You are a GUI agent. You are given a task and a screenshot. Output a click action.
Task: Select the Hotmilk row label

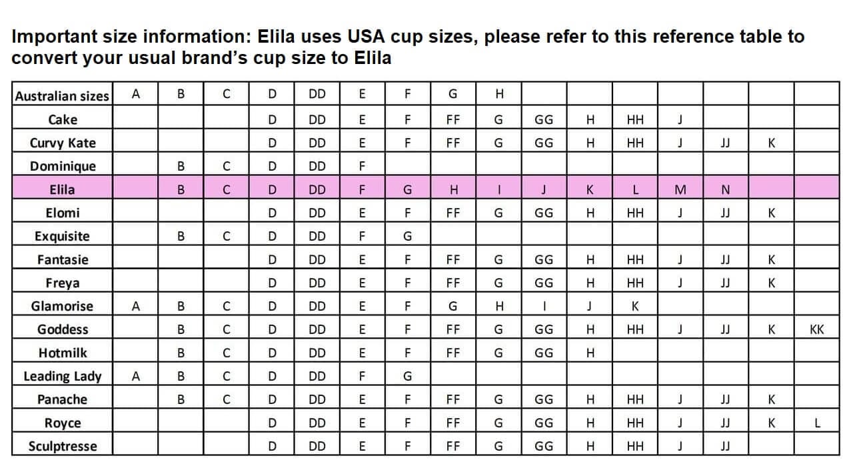tap(62, 353)
